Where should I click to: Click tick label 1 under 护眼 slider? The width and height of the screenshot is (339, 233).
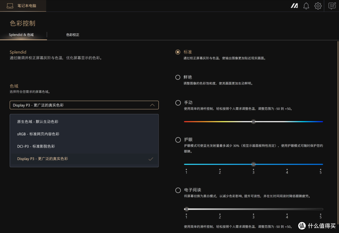pos(186,172)
